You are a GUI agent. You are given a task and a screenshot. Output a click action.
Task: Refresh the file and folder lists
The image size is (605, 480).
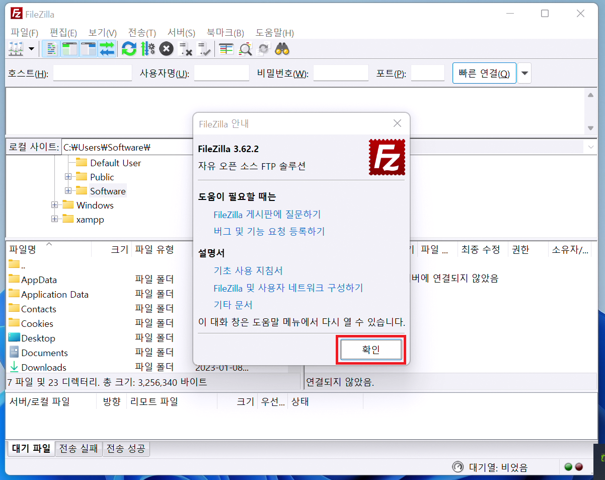click(129, 49)
